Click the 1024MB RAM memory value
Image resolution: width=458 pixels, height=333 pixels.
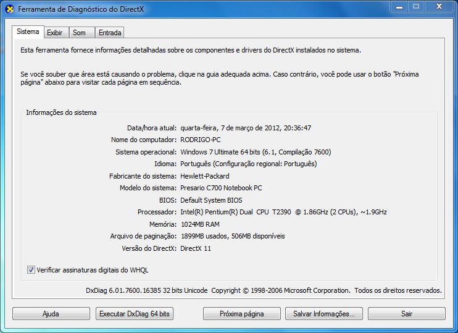(200, 224)
